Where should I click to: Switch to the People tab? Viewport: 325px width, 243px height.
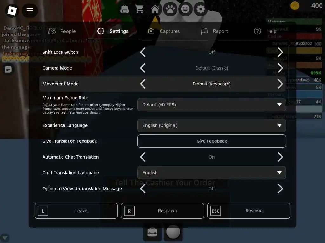pyautogui.click(x=62, y=31)
